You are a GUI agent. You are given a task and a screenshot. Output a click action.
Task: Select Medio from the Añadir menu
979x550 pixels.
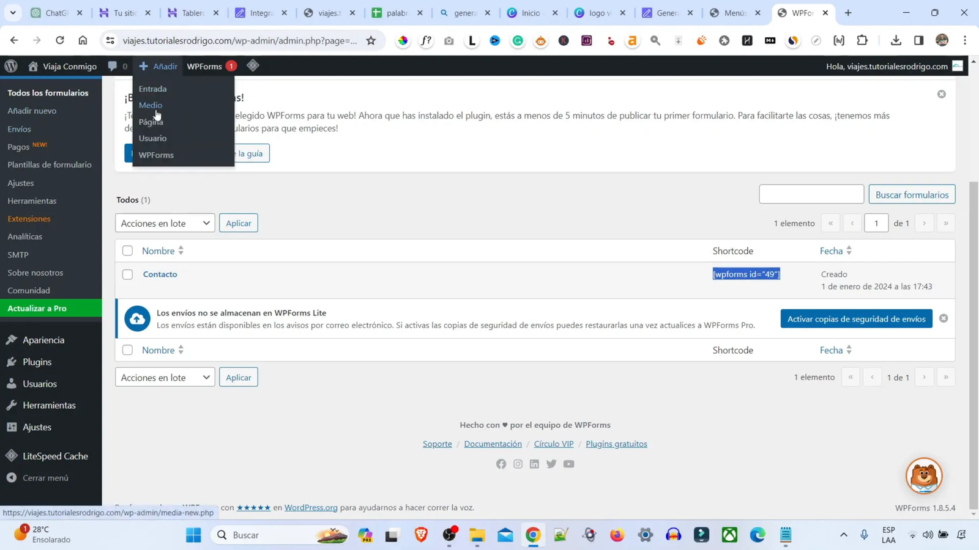(152, 105)
